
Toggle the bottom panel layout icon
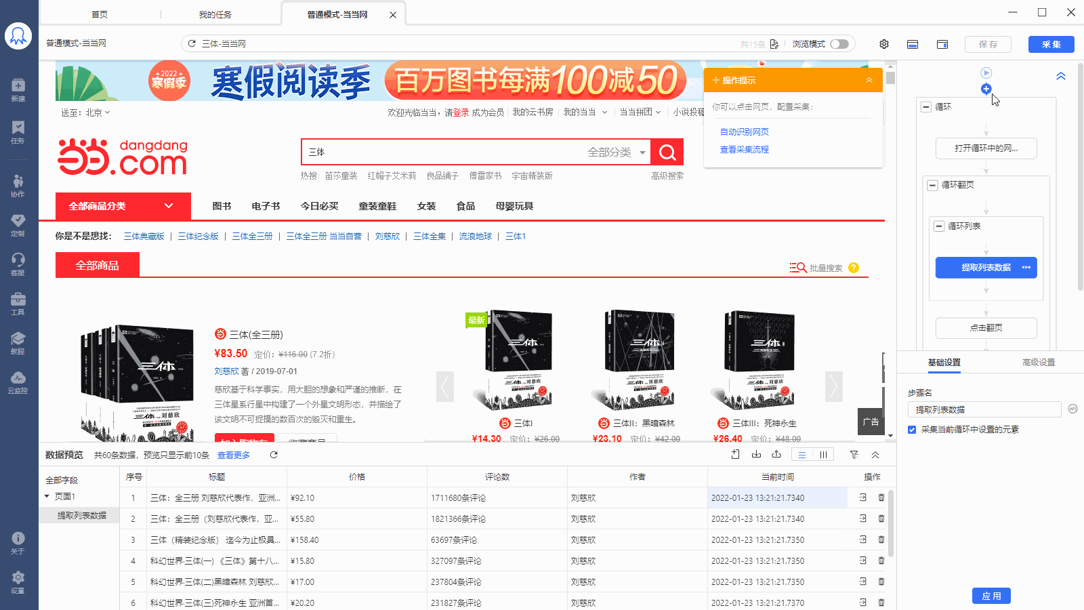pos(913,44)
